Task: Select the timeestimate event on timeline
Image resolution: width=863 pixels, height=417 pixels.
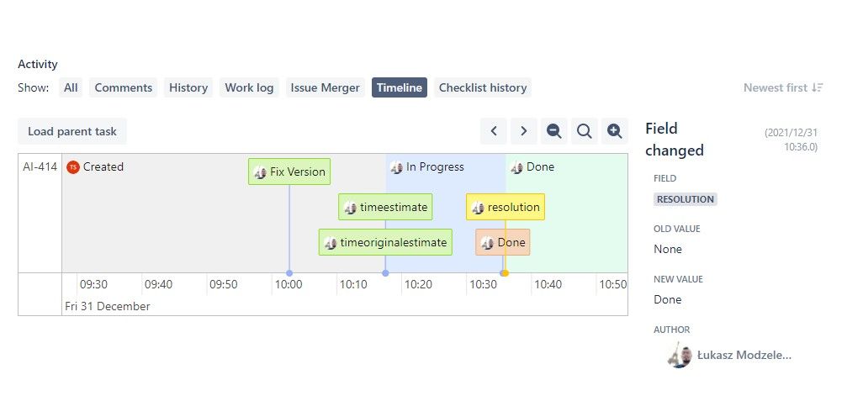Action: coord(385,207)
